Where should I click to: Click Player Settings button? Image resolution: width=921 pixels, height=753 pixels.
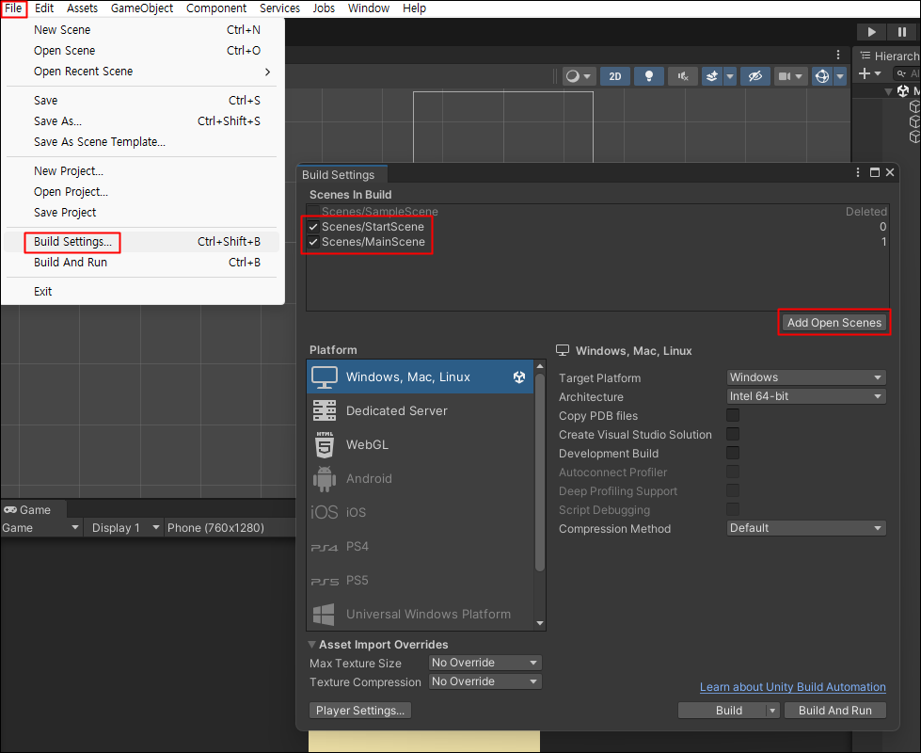[x=360, y=710]
